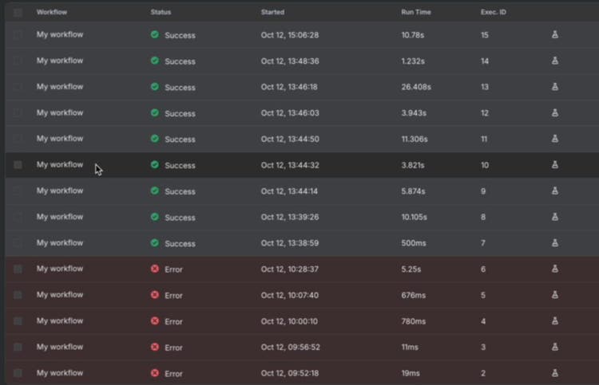Viewport: 599px width, 385px height.
Task: Click the flask icon for execution 7
Action: [555, 243]
